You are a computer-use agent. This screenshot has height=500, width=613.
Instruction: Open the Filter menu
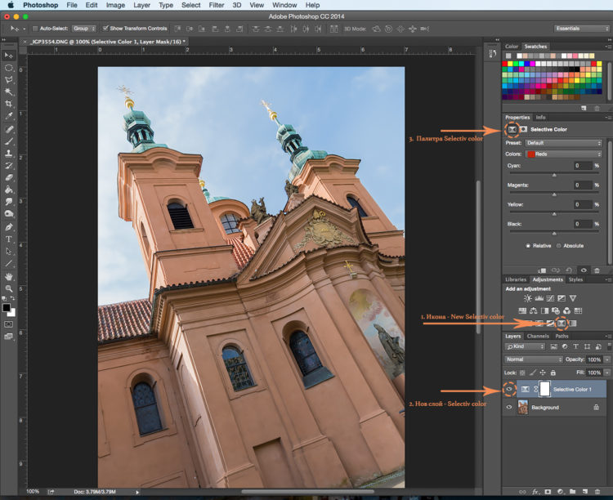coord(216,5)
